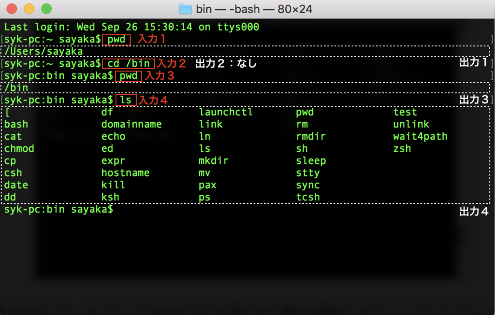Click 'cat' in the ls listing

(x=13, y=136)
